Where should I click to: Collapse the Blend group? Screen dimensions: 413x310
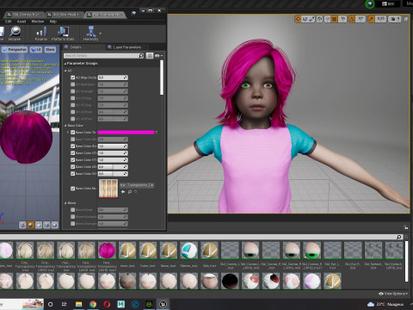click(x=65, y=203)
